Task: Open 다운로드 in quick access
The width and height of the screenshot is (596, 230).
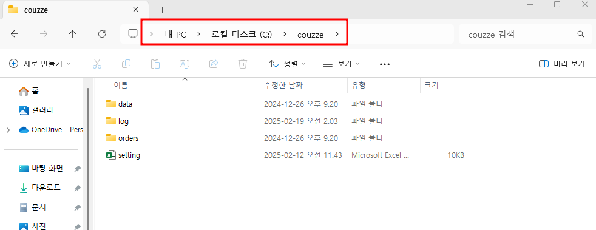Action: (x=40, y=188)
